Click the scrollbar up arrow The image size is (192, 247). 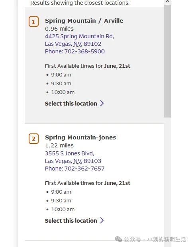click(x=167, y=2)
